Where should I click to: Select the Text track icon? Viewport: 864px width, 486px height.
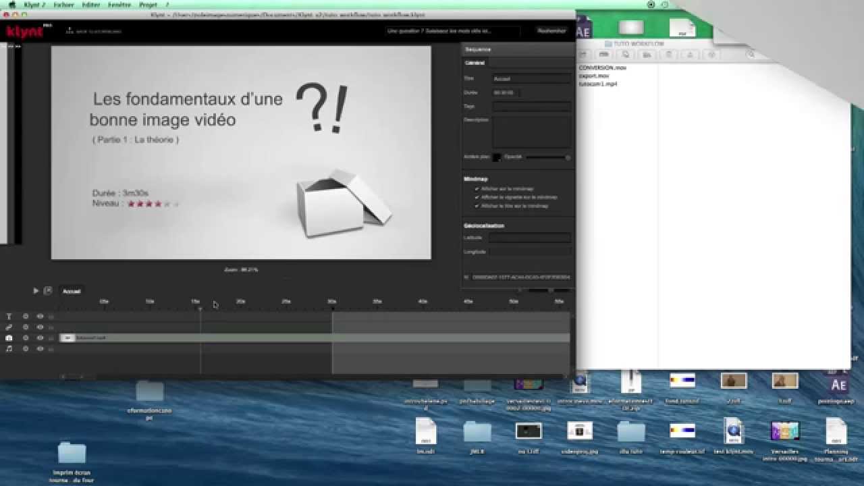[9, 316]
